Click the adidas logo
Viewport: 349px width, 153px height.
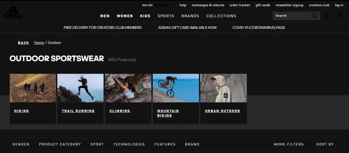pyautogui.click(x=13, y=12)
